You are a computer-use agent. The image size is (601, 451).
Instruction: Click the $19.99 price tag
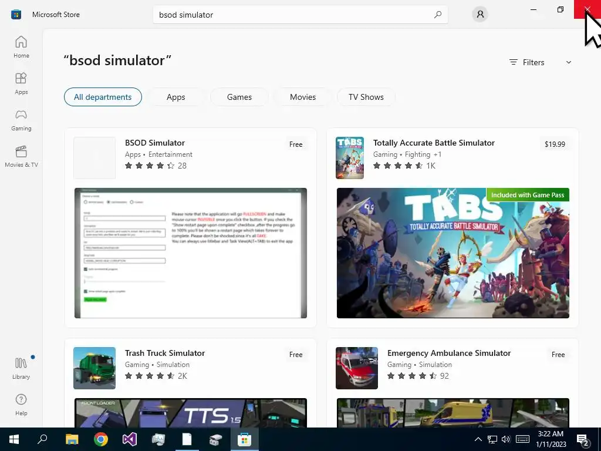[x=555, y=144]
